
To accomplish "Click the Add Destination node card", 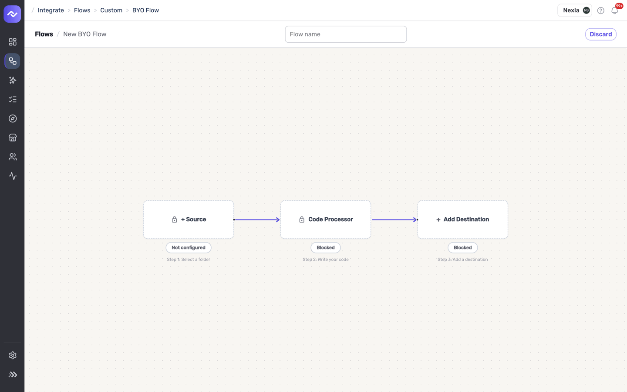I will pos(463,220).
